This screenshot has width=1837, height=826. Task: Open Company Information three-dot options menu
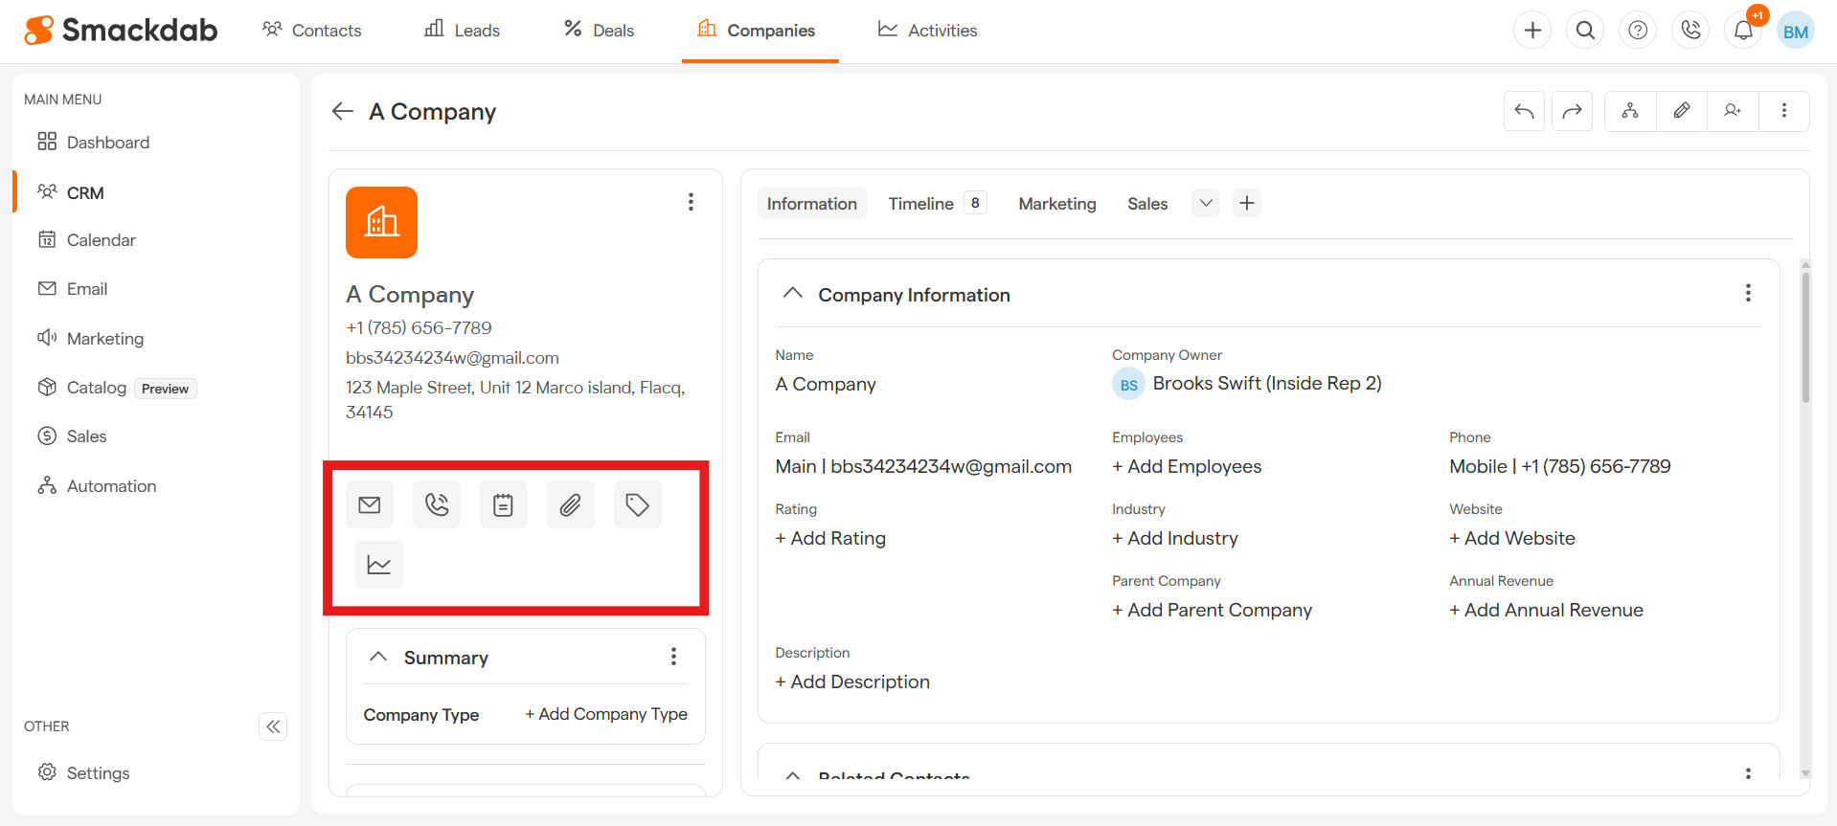(1748, 293)
